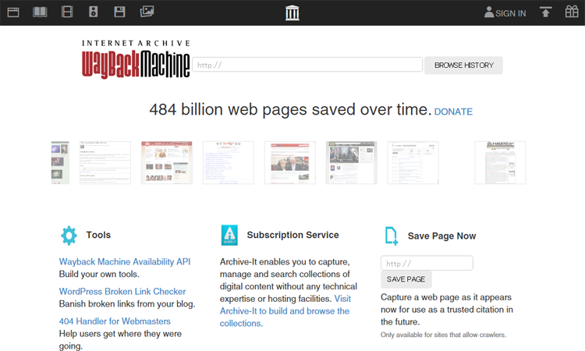Open the Texts book icon
Image resolution: width=585 pixels, height=351 pixels.
point(40,12)
